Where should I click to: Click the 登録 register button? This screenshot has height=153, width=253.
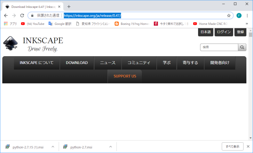click(240, 32)
